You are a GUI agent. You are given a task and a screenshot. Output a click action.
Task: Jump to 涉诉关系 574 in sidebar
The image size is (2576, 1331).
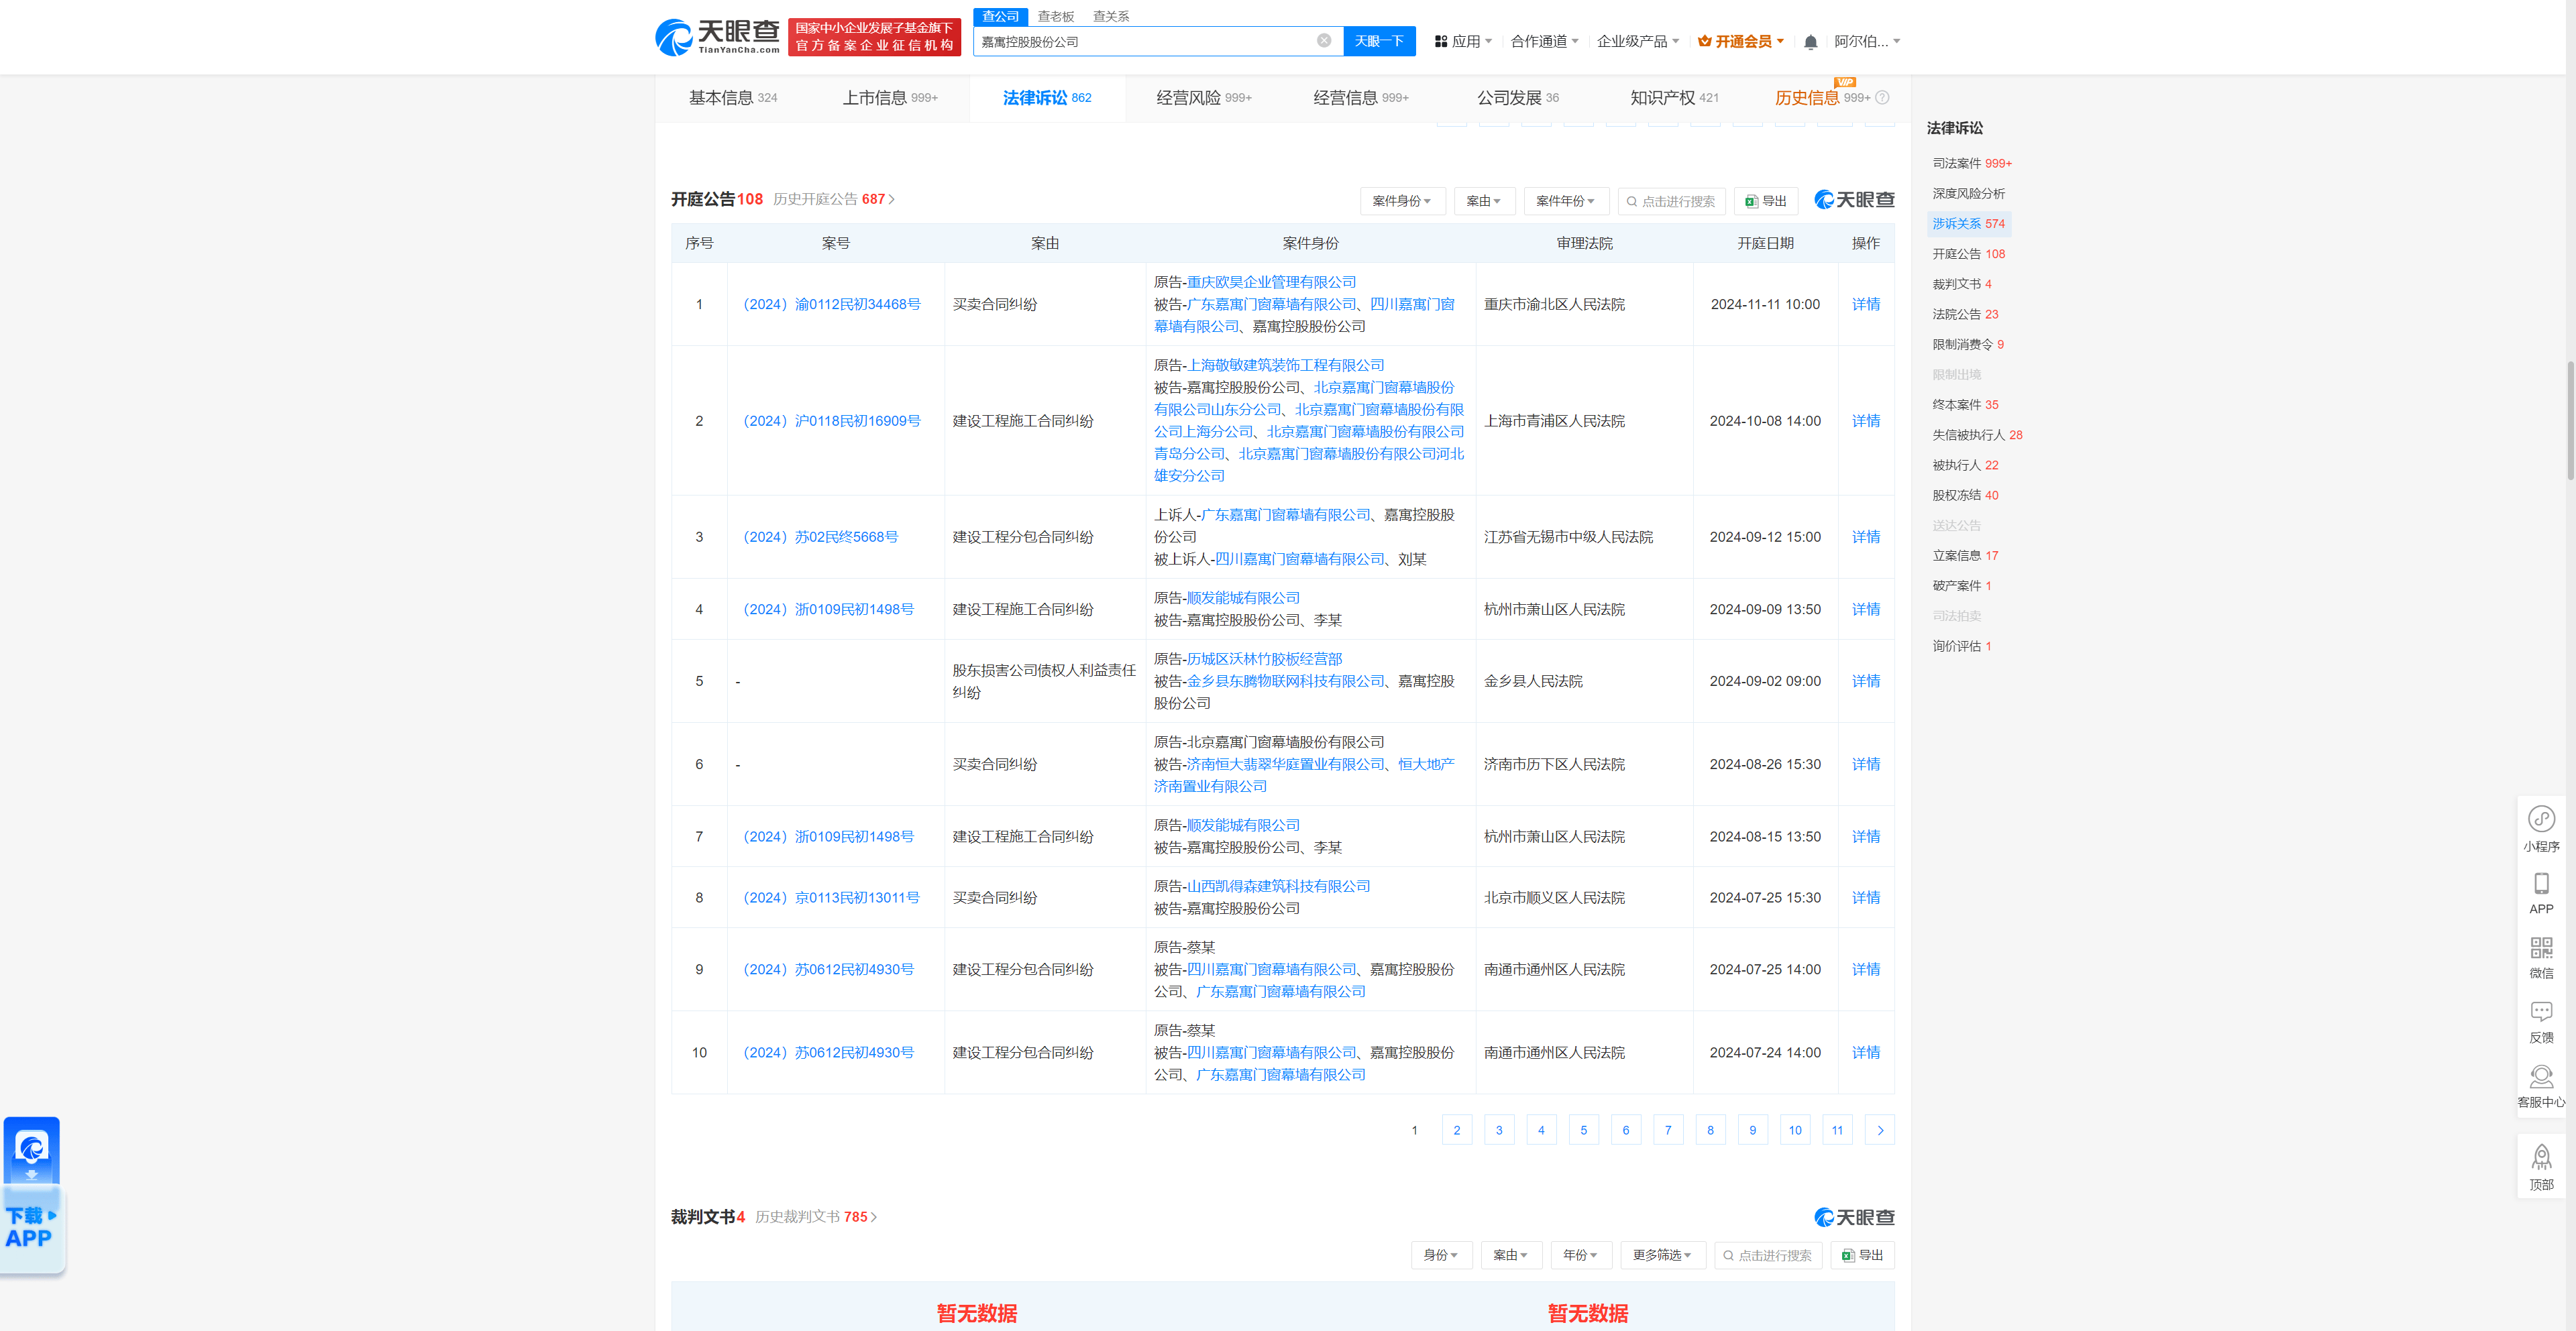[x=1968, y=223]
